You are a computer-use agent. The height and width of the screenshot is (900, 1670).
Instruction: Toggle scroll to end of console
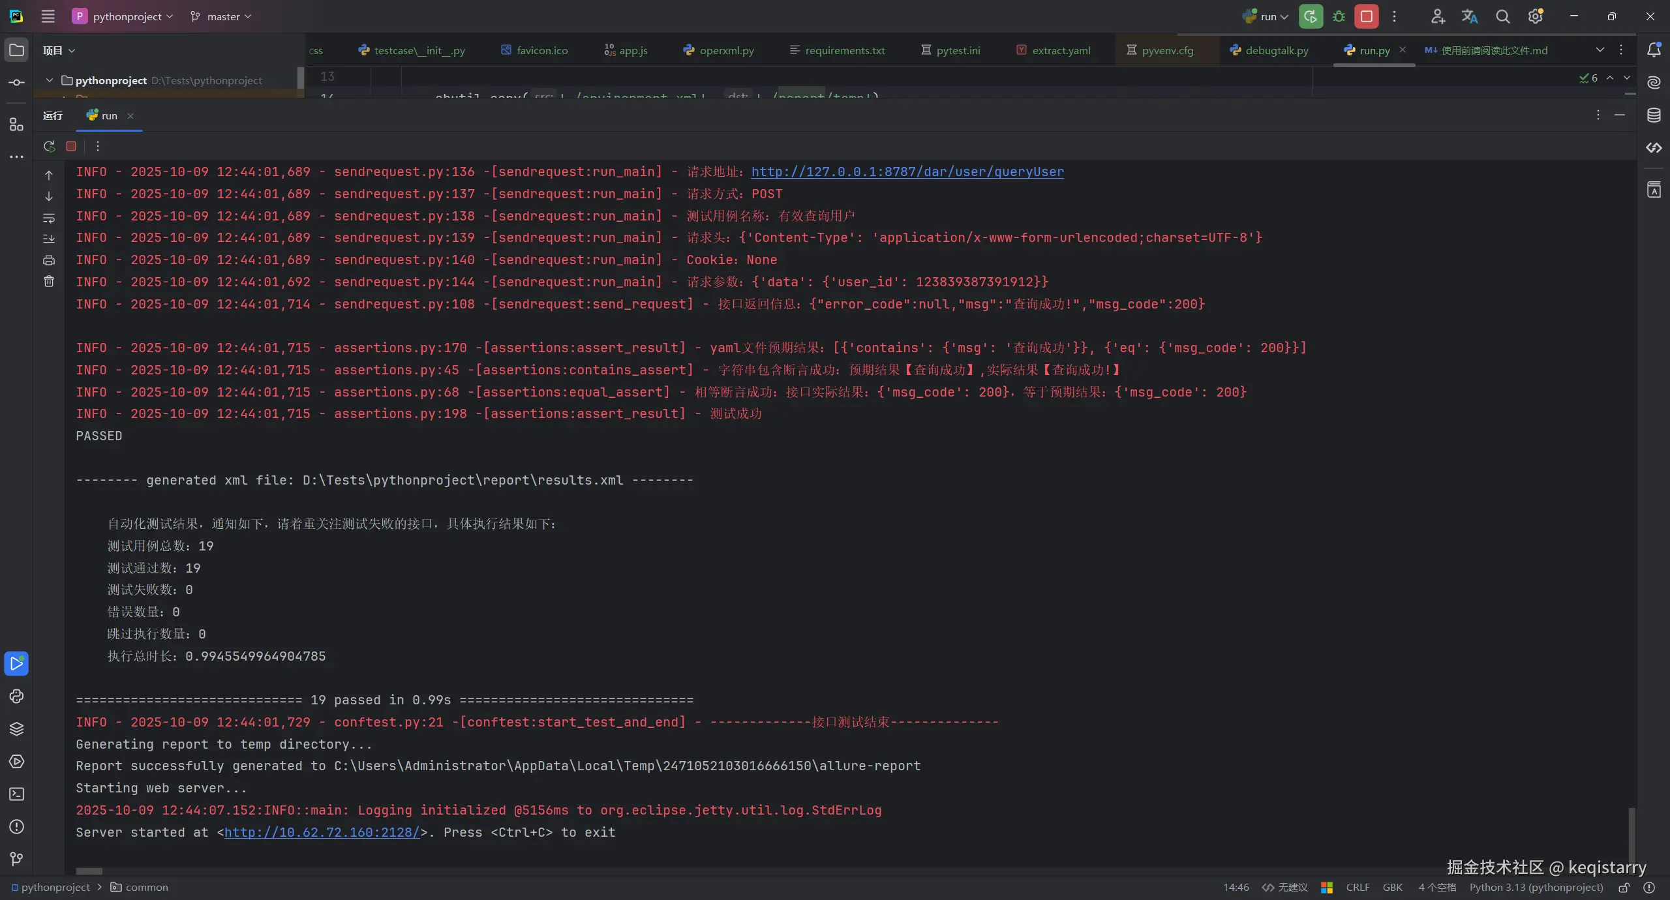coord(49,239)
